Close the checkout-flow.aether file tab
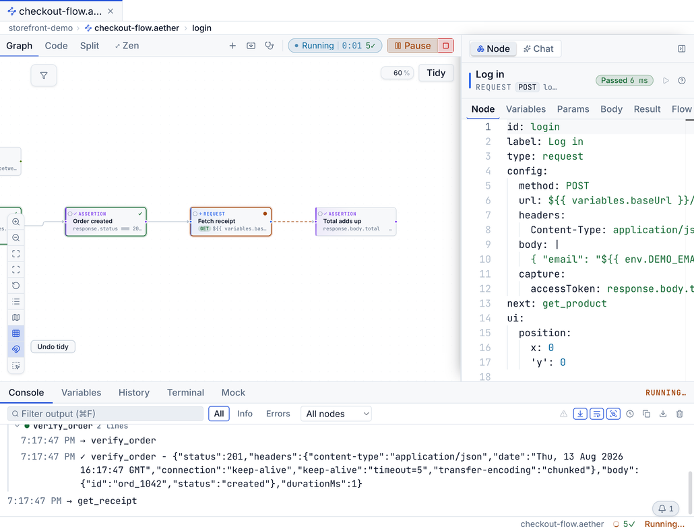The image size is (694, 531). tap(111, 11)
